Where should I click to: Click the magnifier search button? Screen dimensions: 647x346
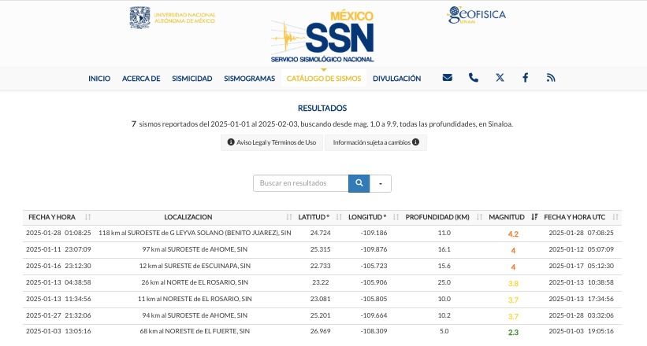tap(359, 183)
